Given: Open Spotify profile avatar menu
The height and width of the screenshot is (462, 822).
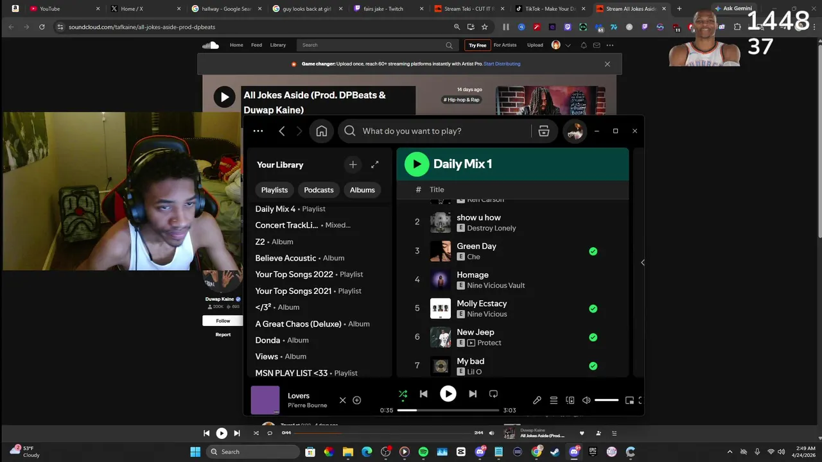Looking at the screenshot, I should click(575, 131).
